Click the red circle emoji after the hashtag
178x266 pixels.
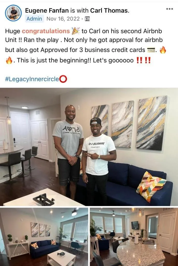[63, 79]
